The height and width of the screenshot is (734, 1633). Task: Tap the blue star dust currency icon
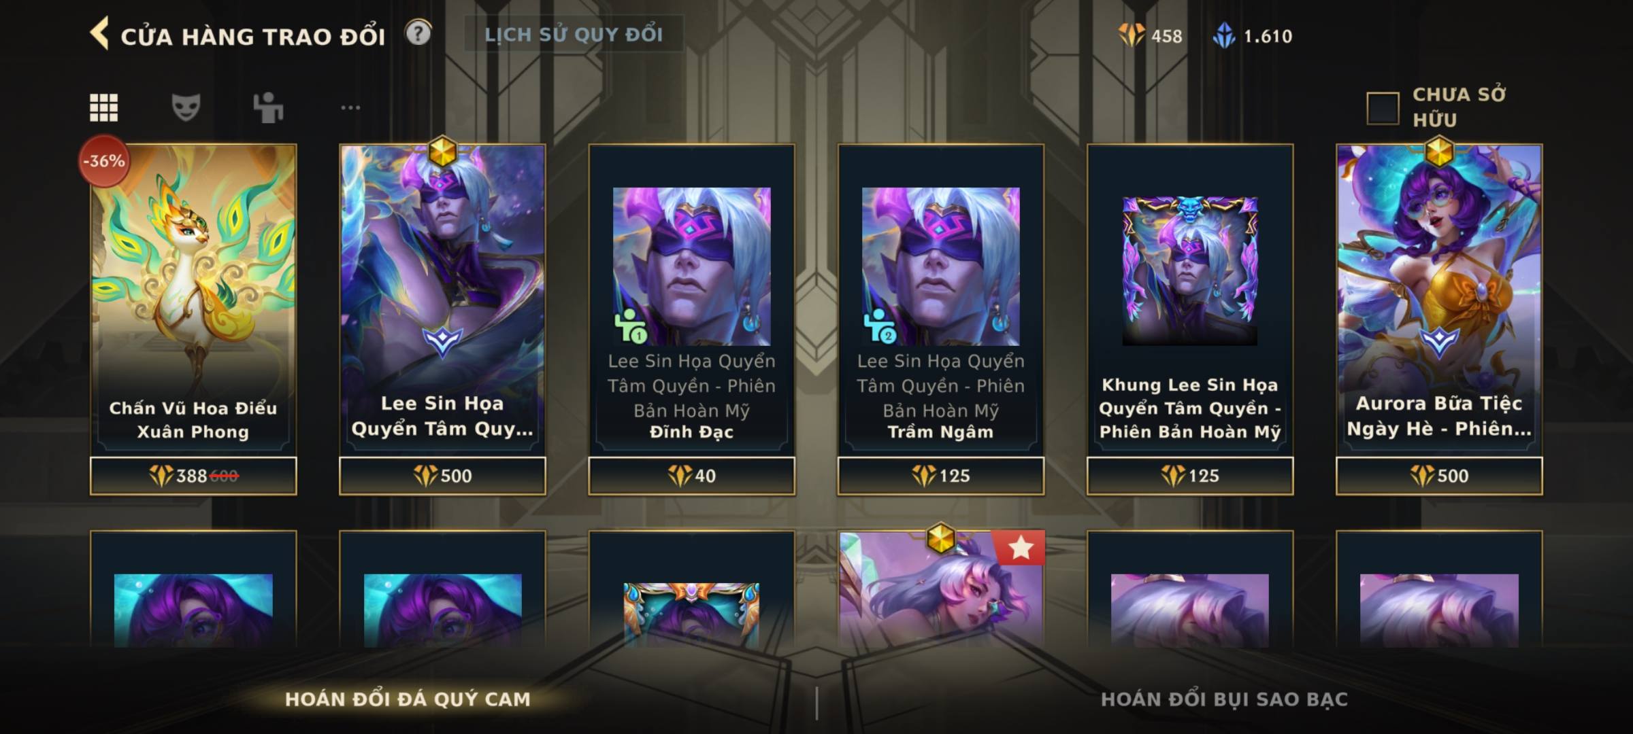click(x=1224, y=35)
